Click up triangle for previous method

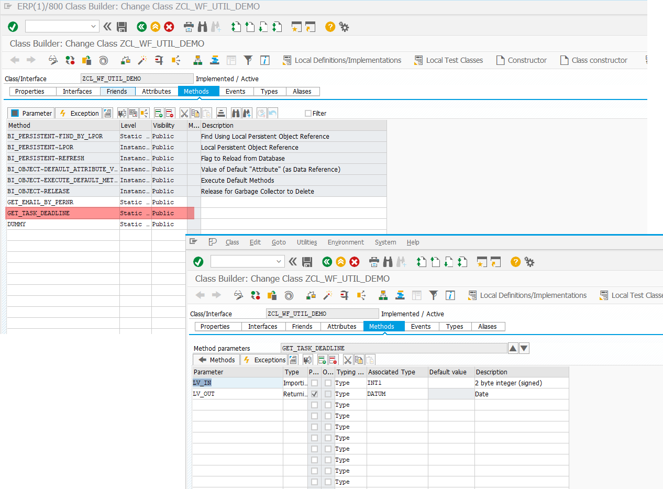click(x=513, y=348)
